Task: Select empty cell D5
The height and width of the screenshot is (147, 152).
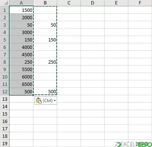Action: coord(93,40)
